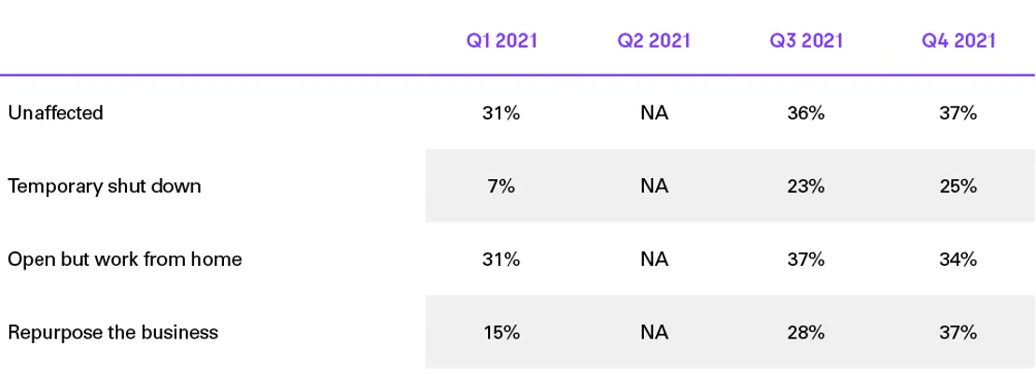The height and width of the screenshot is (375, 1036).
Task: Click the Q2 2021 column header
Action: [x=653, y=41]
